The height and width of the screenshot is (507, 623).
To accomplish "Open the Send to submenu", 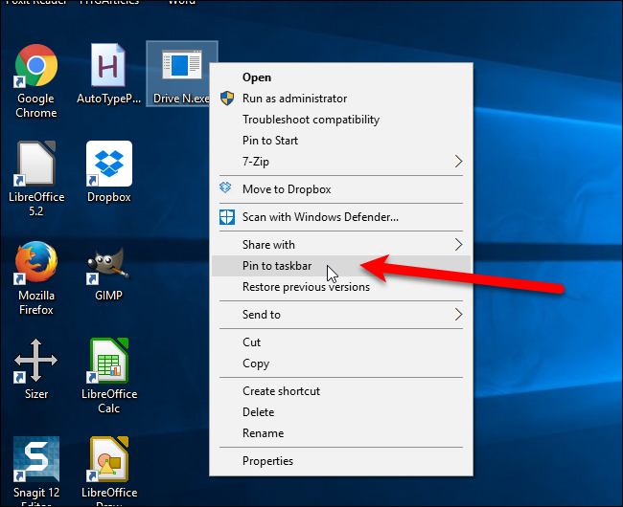I will [x=457, y=315].
